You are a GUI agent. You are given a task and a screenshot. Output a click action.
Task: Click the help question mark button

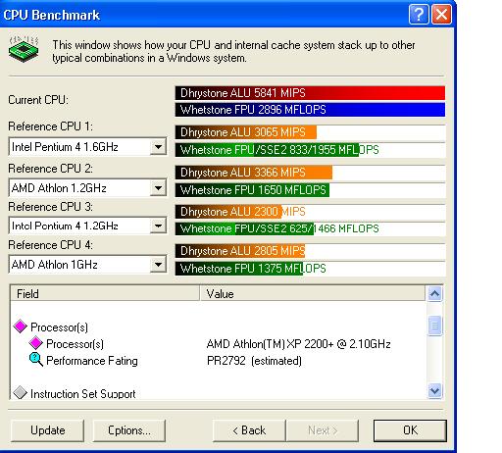(x=419, y=15)
